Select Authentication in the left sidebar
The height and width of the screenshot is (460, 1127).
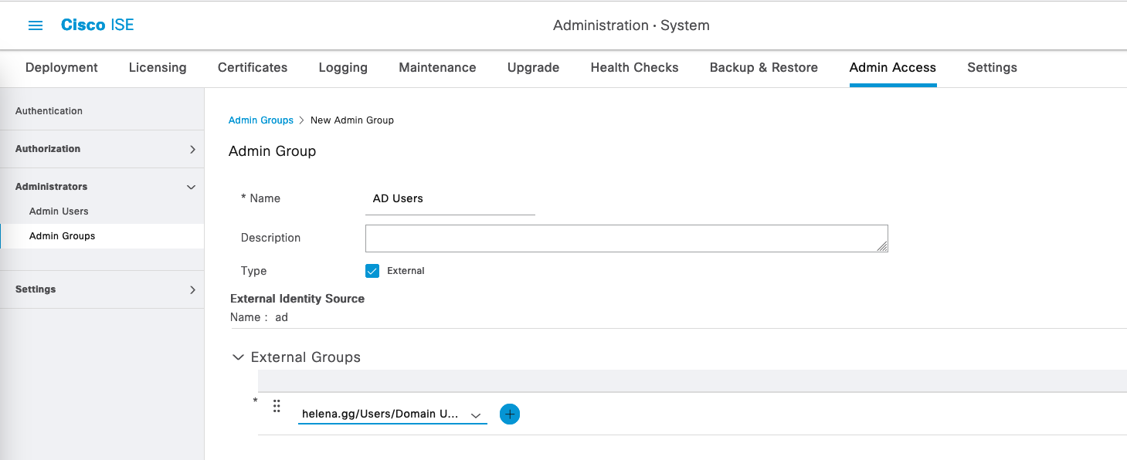[49, 111]
